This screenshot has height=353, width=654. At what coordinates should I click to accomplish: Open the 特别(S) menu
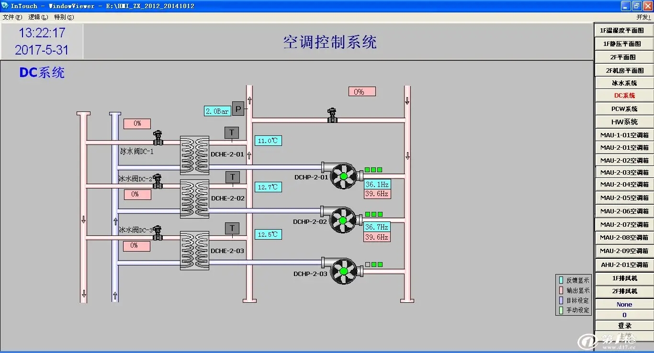click(64, 17)
